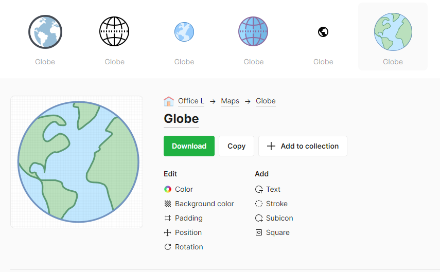Choose the tiny solid black globe icon
Screen dimensions: 440x272
(x=323, y=32)
